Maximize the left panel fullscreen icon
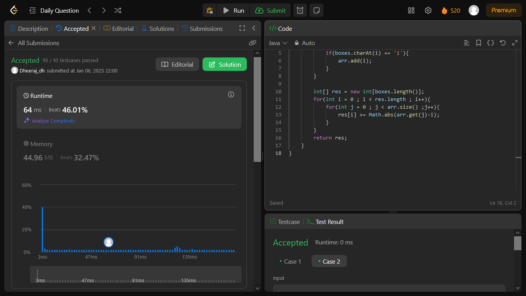This screenshot has width=526, height=296. tap(242, 29)
